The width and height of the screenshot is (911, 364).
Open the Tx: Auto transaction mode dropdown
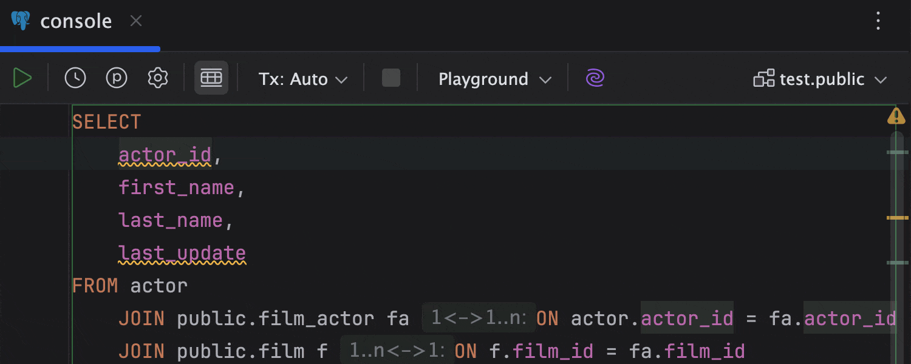[x=303, y=79]
